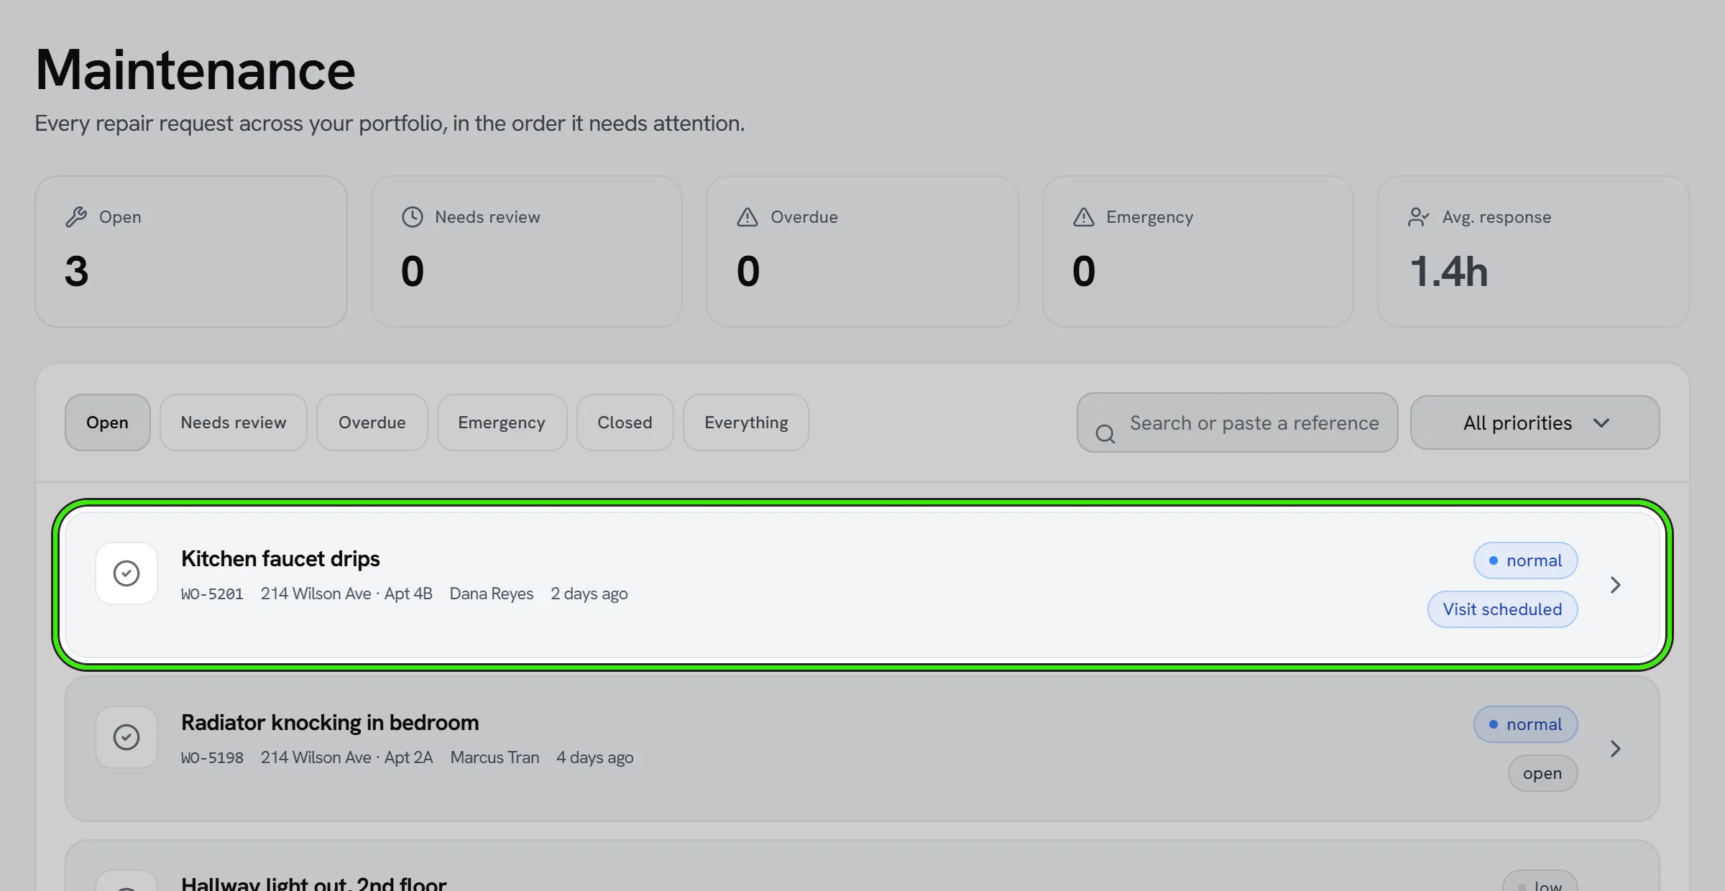Click reference WO-5201
This screenshot has width=1725, height=891.
(212, 594)
